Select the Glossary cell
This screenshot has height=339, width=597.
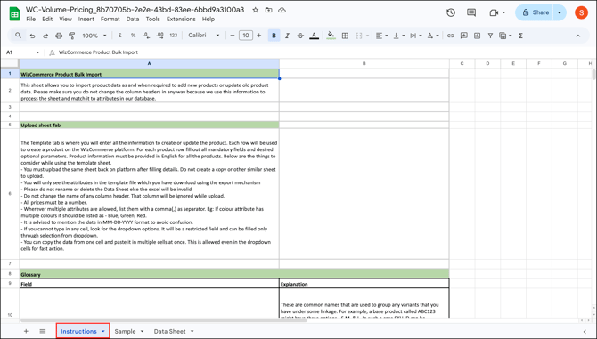tap(234, 274)
